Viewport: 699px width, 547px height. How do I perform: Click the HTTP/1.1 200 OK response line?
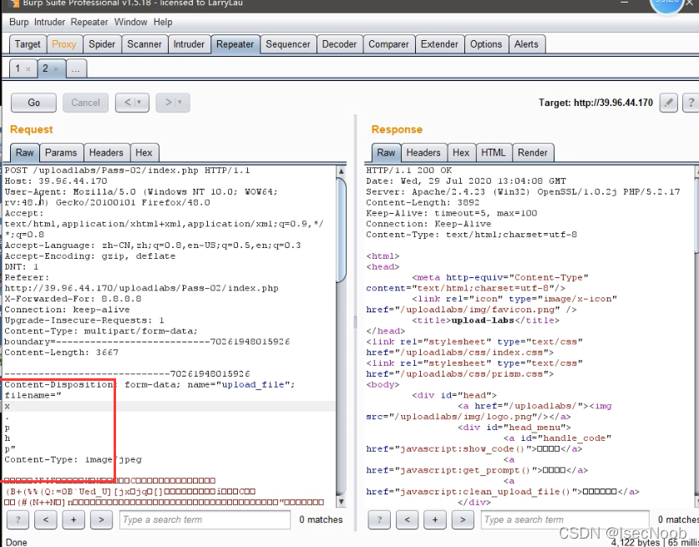tap(408, 170)
